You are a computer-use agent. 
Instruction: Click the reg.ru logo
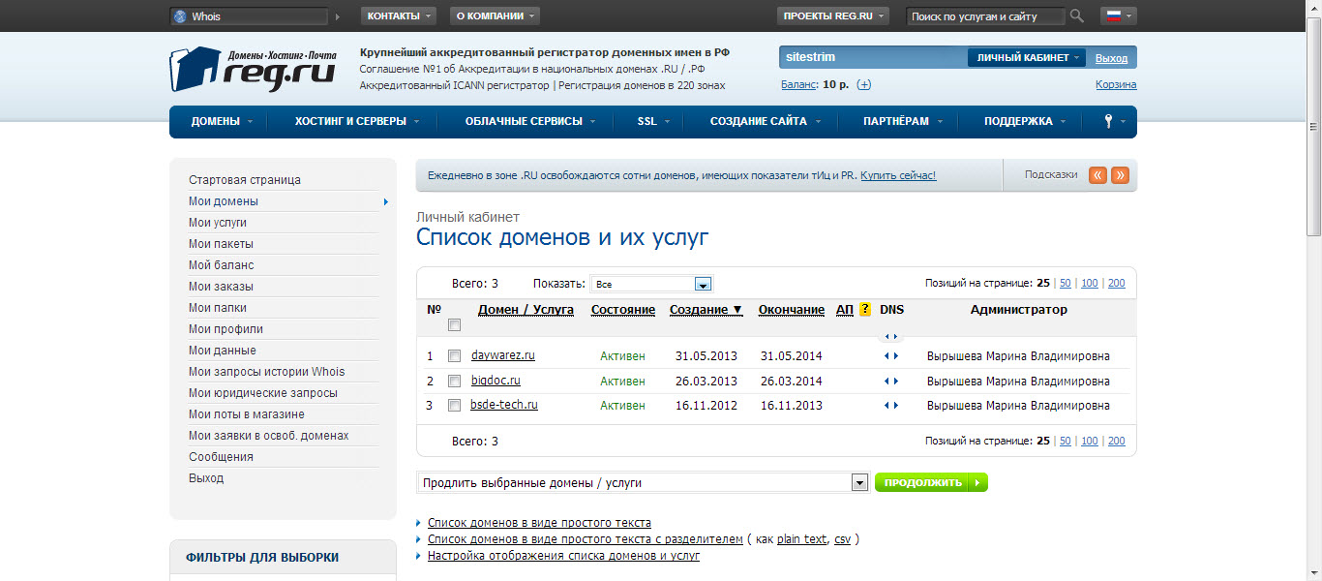(253, 70)
